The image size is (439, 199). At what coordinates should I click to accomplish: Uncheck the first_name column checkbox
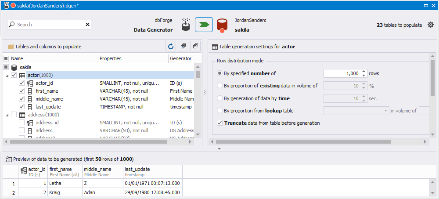click(21, 91)
